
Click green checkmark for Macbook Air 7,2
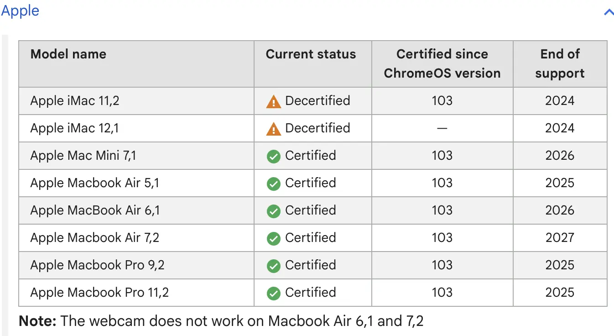coord(273,239)
